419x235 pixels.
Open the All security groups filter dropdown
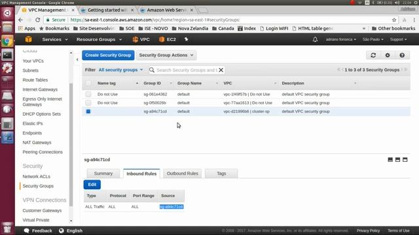pos(120,70)
